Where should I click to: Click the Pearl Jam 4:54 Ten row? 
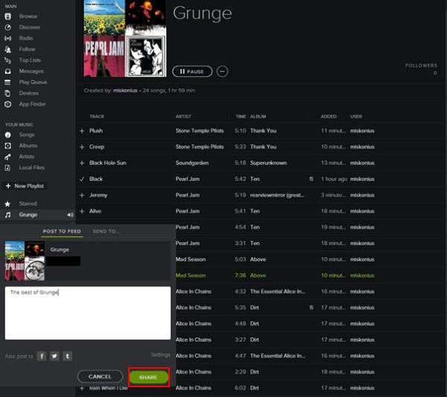tap(275, 227)
